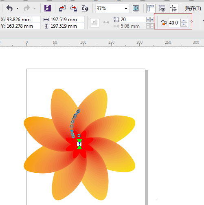This screenshot has height=205, width=204.
Task: Click the object height field 197.519 mm
Action: 67,26
